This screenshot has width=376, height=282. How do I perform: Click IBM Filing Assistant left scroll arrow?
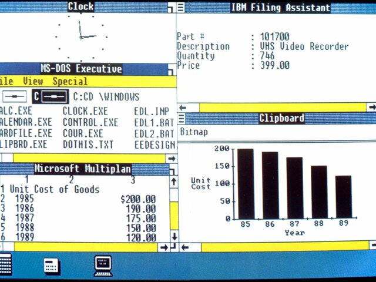click(183, 108)
